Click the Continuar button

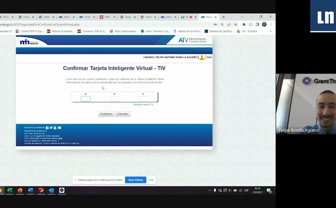106,114
